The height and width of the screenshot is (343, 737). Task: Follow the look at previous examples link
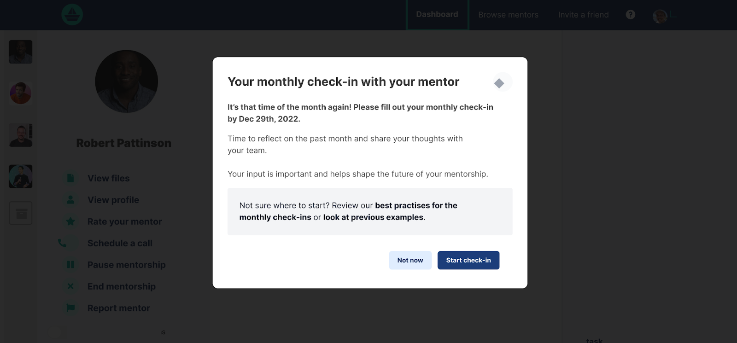[373, 217]
